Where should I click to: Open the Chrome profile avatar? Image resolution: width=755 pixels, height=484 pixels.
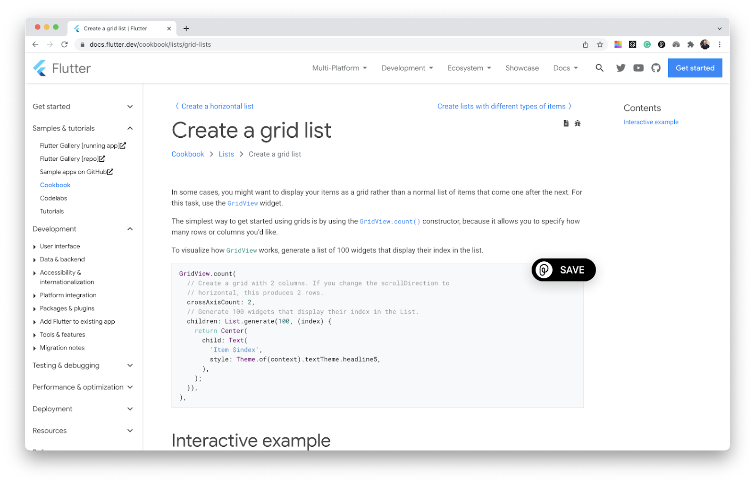705,44
